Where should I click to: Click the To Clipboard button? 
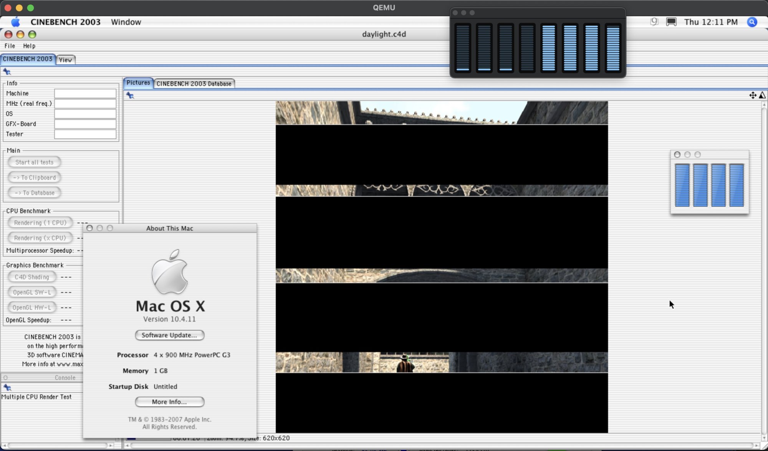point(34,177)
